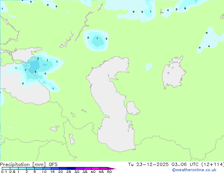Screen dimensions: 224x173
Task: Click the "GFS" model label
Action: point(53,165)
